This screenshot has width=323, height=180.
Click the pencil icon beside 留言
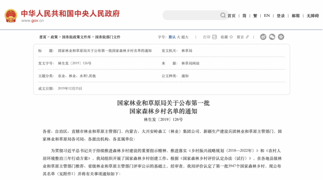(x=247, y=37)
